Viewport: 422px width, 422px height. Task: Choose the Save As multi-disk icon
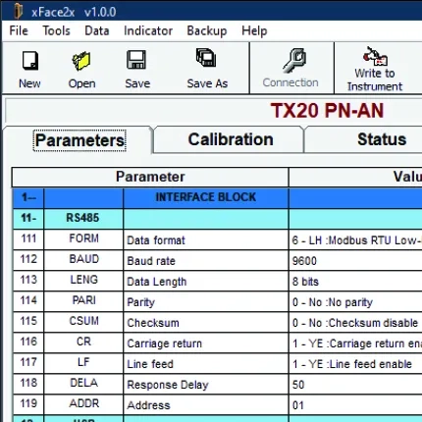pyautogui.click(x=206, y=58)
